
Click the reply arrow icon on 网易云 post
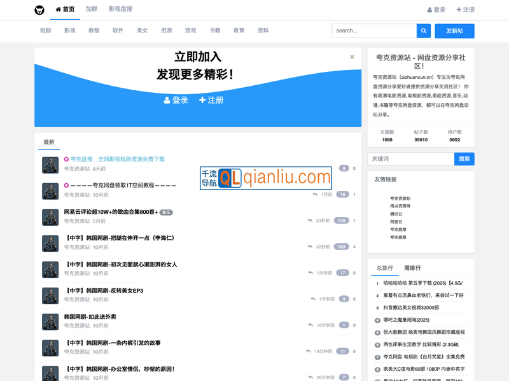[x=312, y=221]
